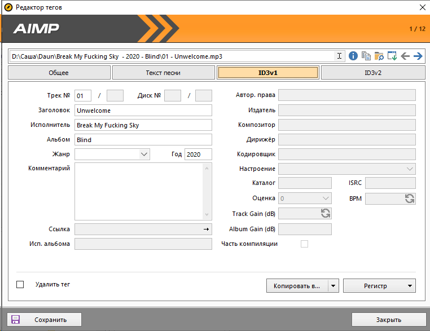The width and height of the screenshot is (430, 331).
Task: Click the Исп. альбома field
Action: [x=143, y=244]
